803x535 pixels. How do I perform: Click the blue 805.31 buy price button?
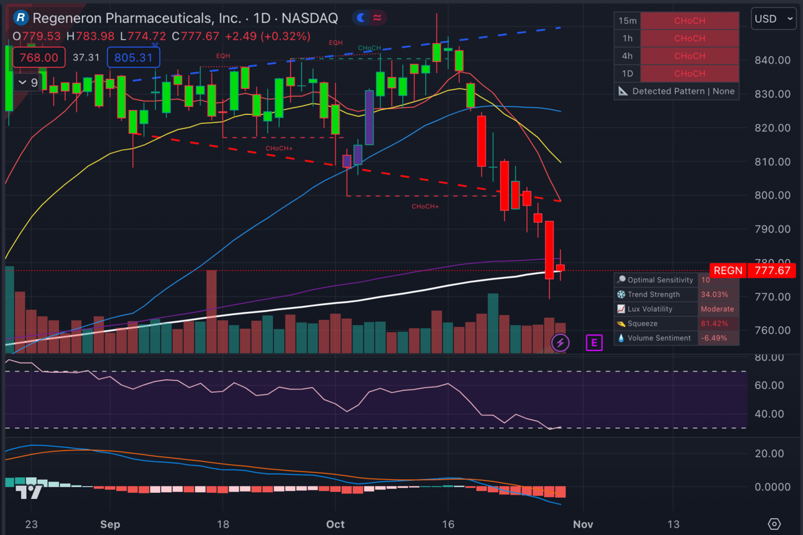click(x=134, y=58)
